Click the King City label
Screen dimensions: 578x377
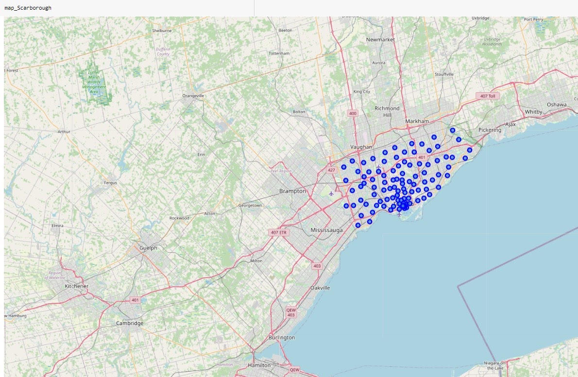[362, 92]
